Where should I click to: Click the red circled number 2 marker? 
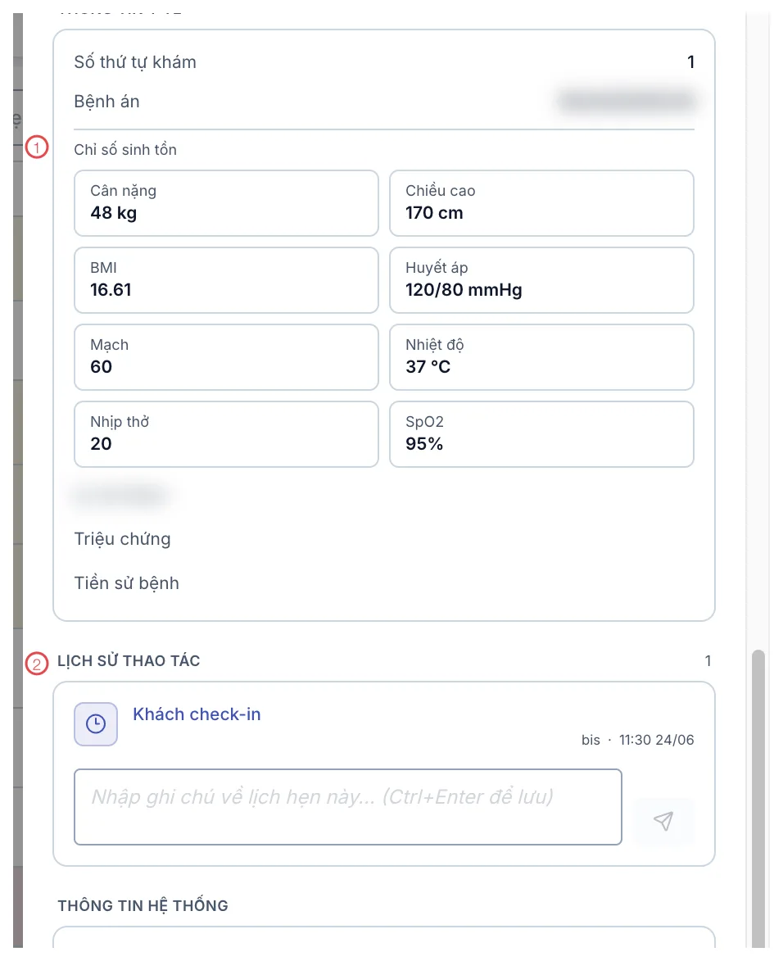click(37, 663)
